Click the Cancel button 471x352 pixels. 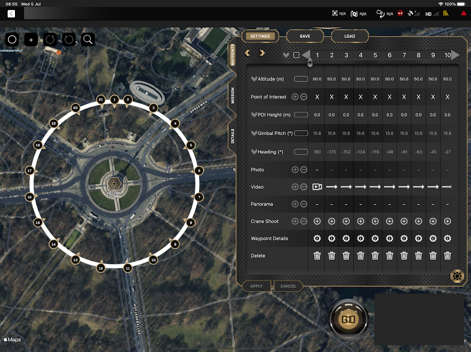[288, 286]
